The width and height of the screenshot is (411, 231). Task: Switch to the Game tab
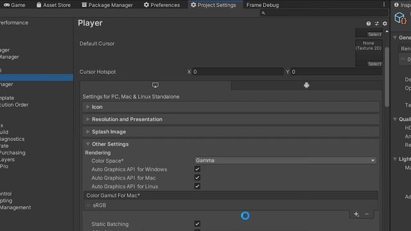pyautogui.click(x=14, y=4)
